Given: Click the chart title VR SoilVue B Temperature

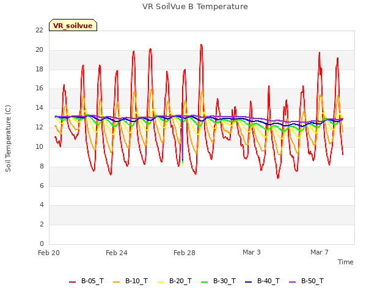Looking at the screenshot, I should (195, 7).
